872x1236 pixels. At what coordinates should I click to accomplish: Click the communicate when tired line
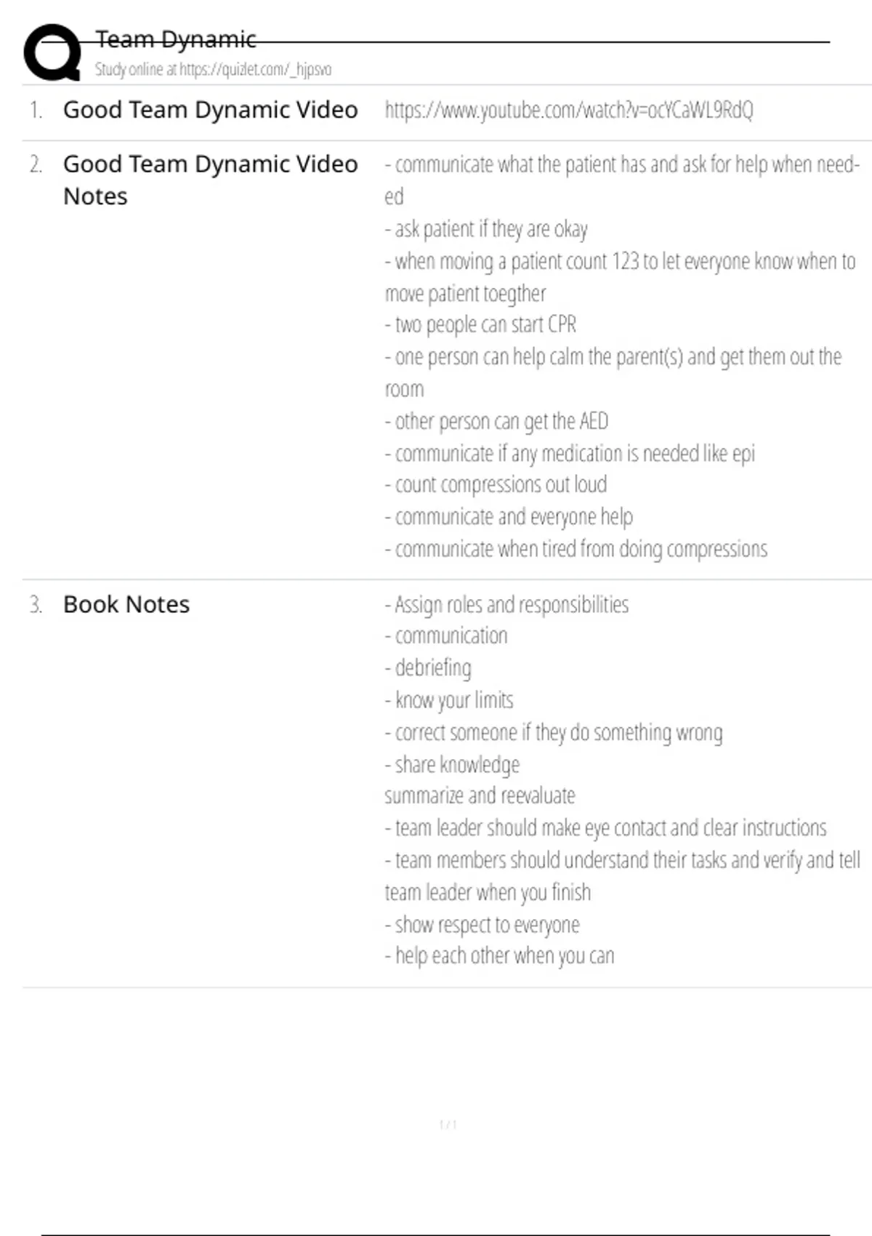pos(576,549)
